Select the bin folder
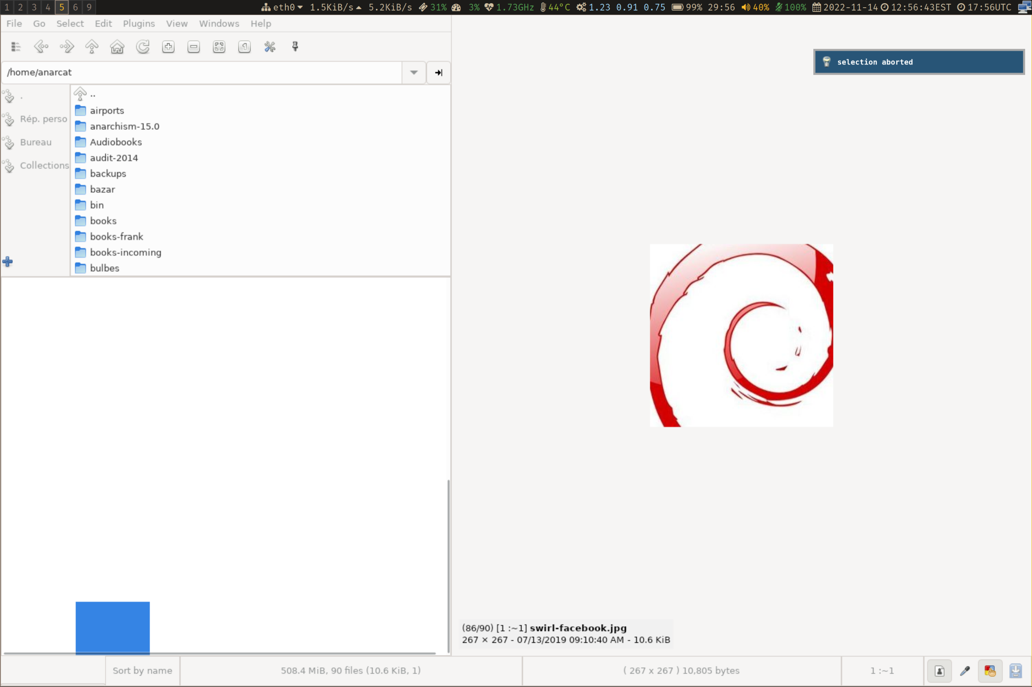Image resolution: width=1032 pixels, height=687 pixels. (x=261, y=205)
